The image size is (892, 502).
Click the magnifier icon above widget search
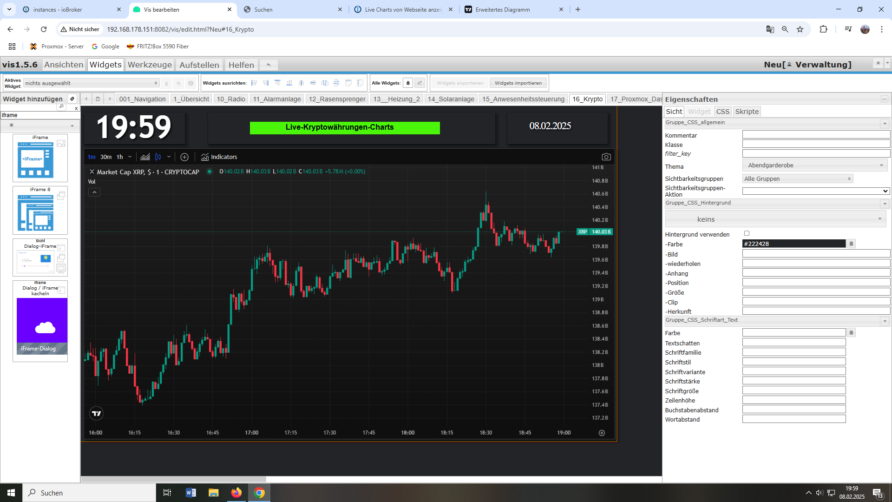[x=61, y=106]
